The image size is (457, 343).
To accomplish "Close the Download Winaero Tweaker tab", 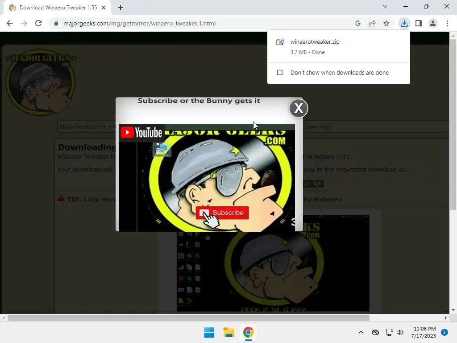I will [x=104, y=8].
